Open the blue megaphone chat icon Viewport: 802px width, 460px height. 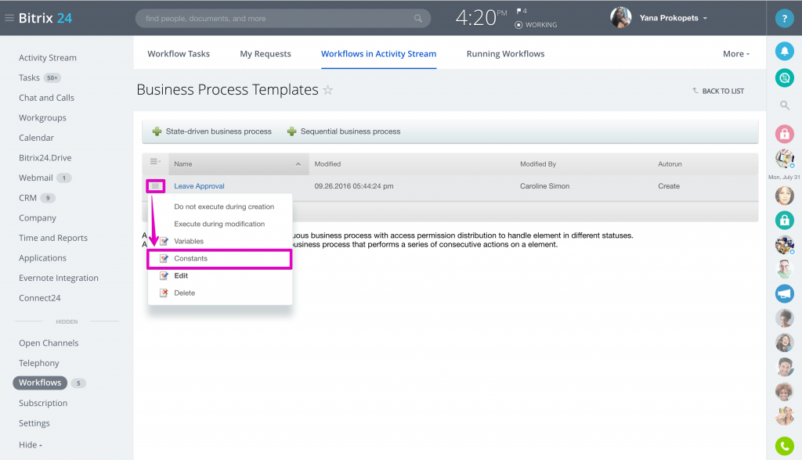784,293
